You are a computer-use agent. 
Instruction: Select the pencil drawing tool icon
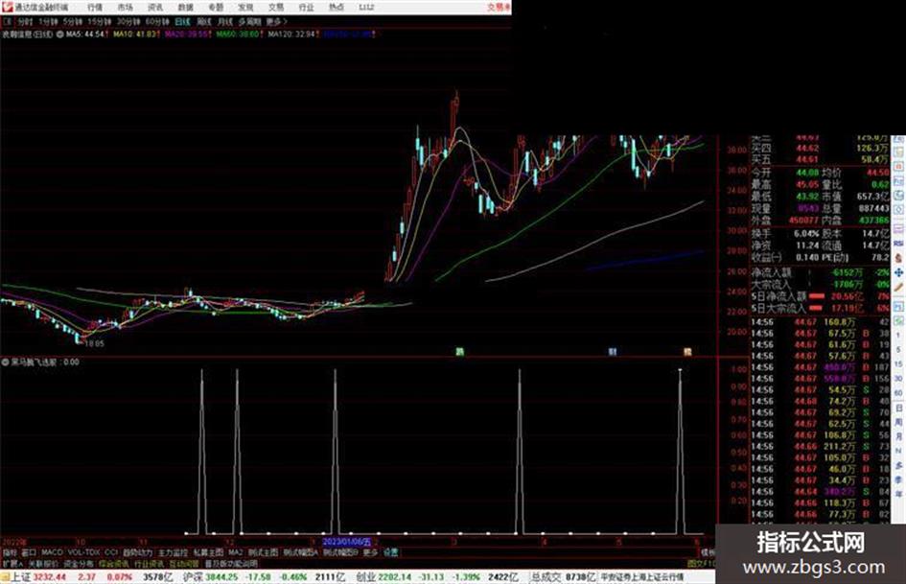point(898,287)
